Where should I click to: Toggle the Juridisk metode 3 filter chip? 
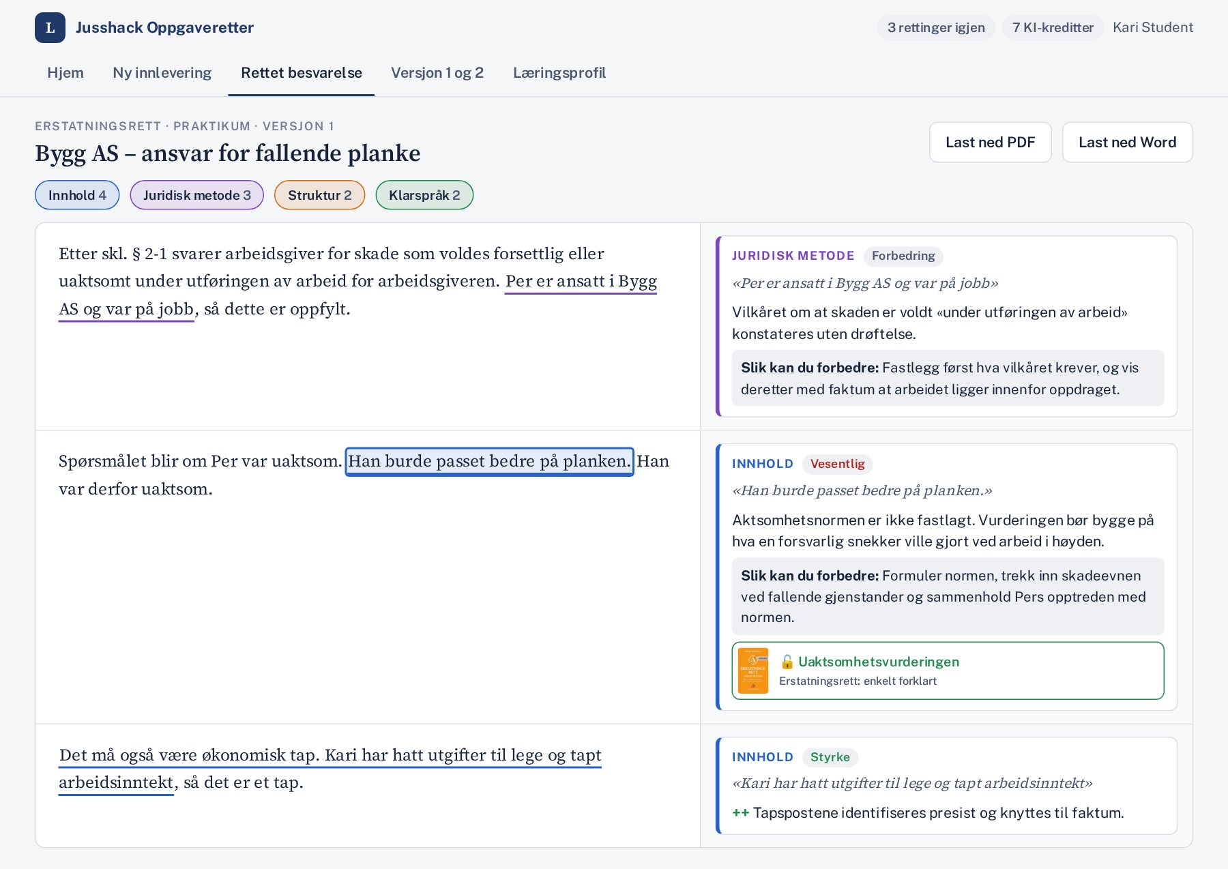[x=197, y=195]
